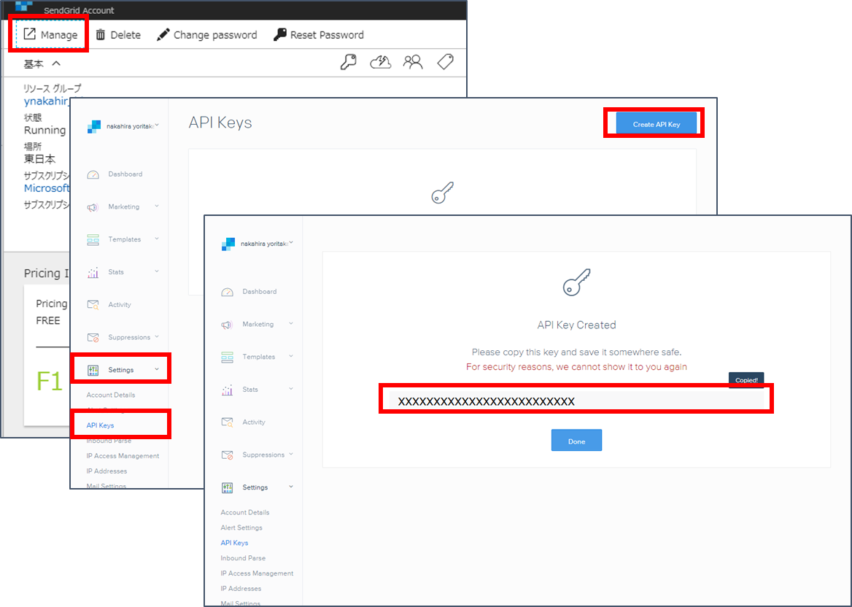Expand Templates chevron in API Keys window

[157, 239]
